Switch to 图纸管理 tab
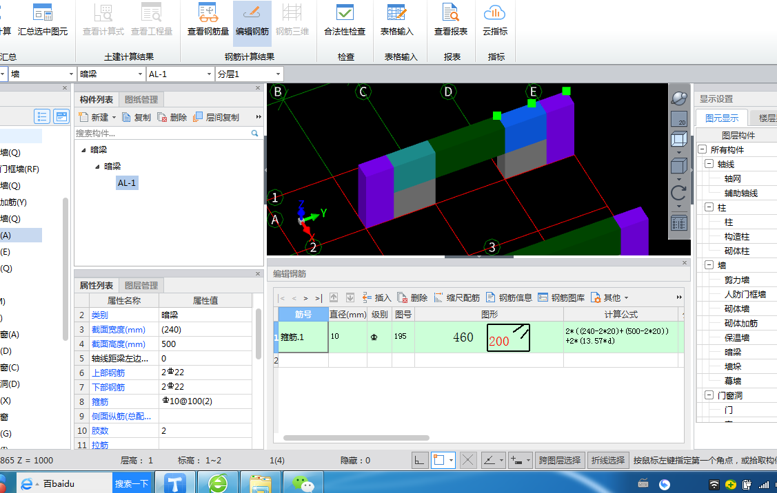This screenshot has width=777, height=493. pyautogui.click(x=141, y=99)
